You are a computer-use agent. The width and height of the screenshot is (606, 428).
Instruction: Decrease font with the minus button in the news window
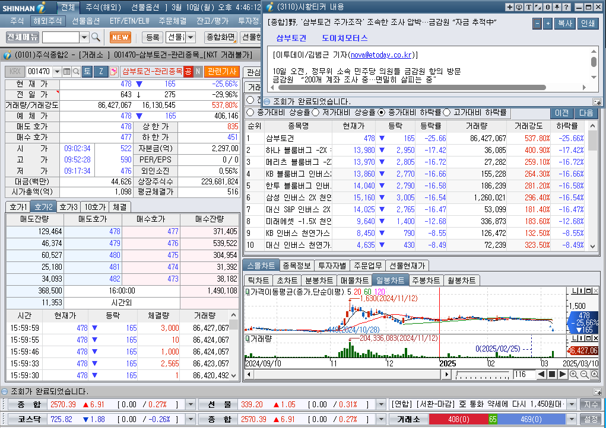[x=537, y=24]
